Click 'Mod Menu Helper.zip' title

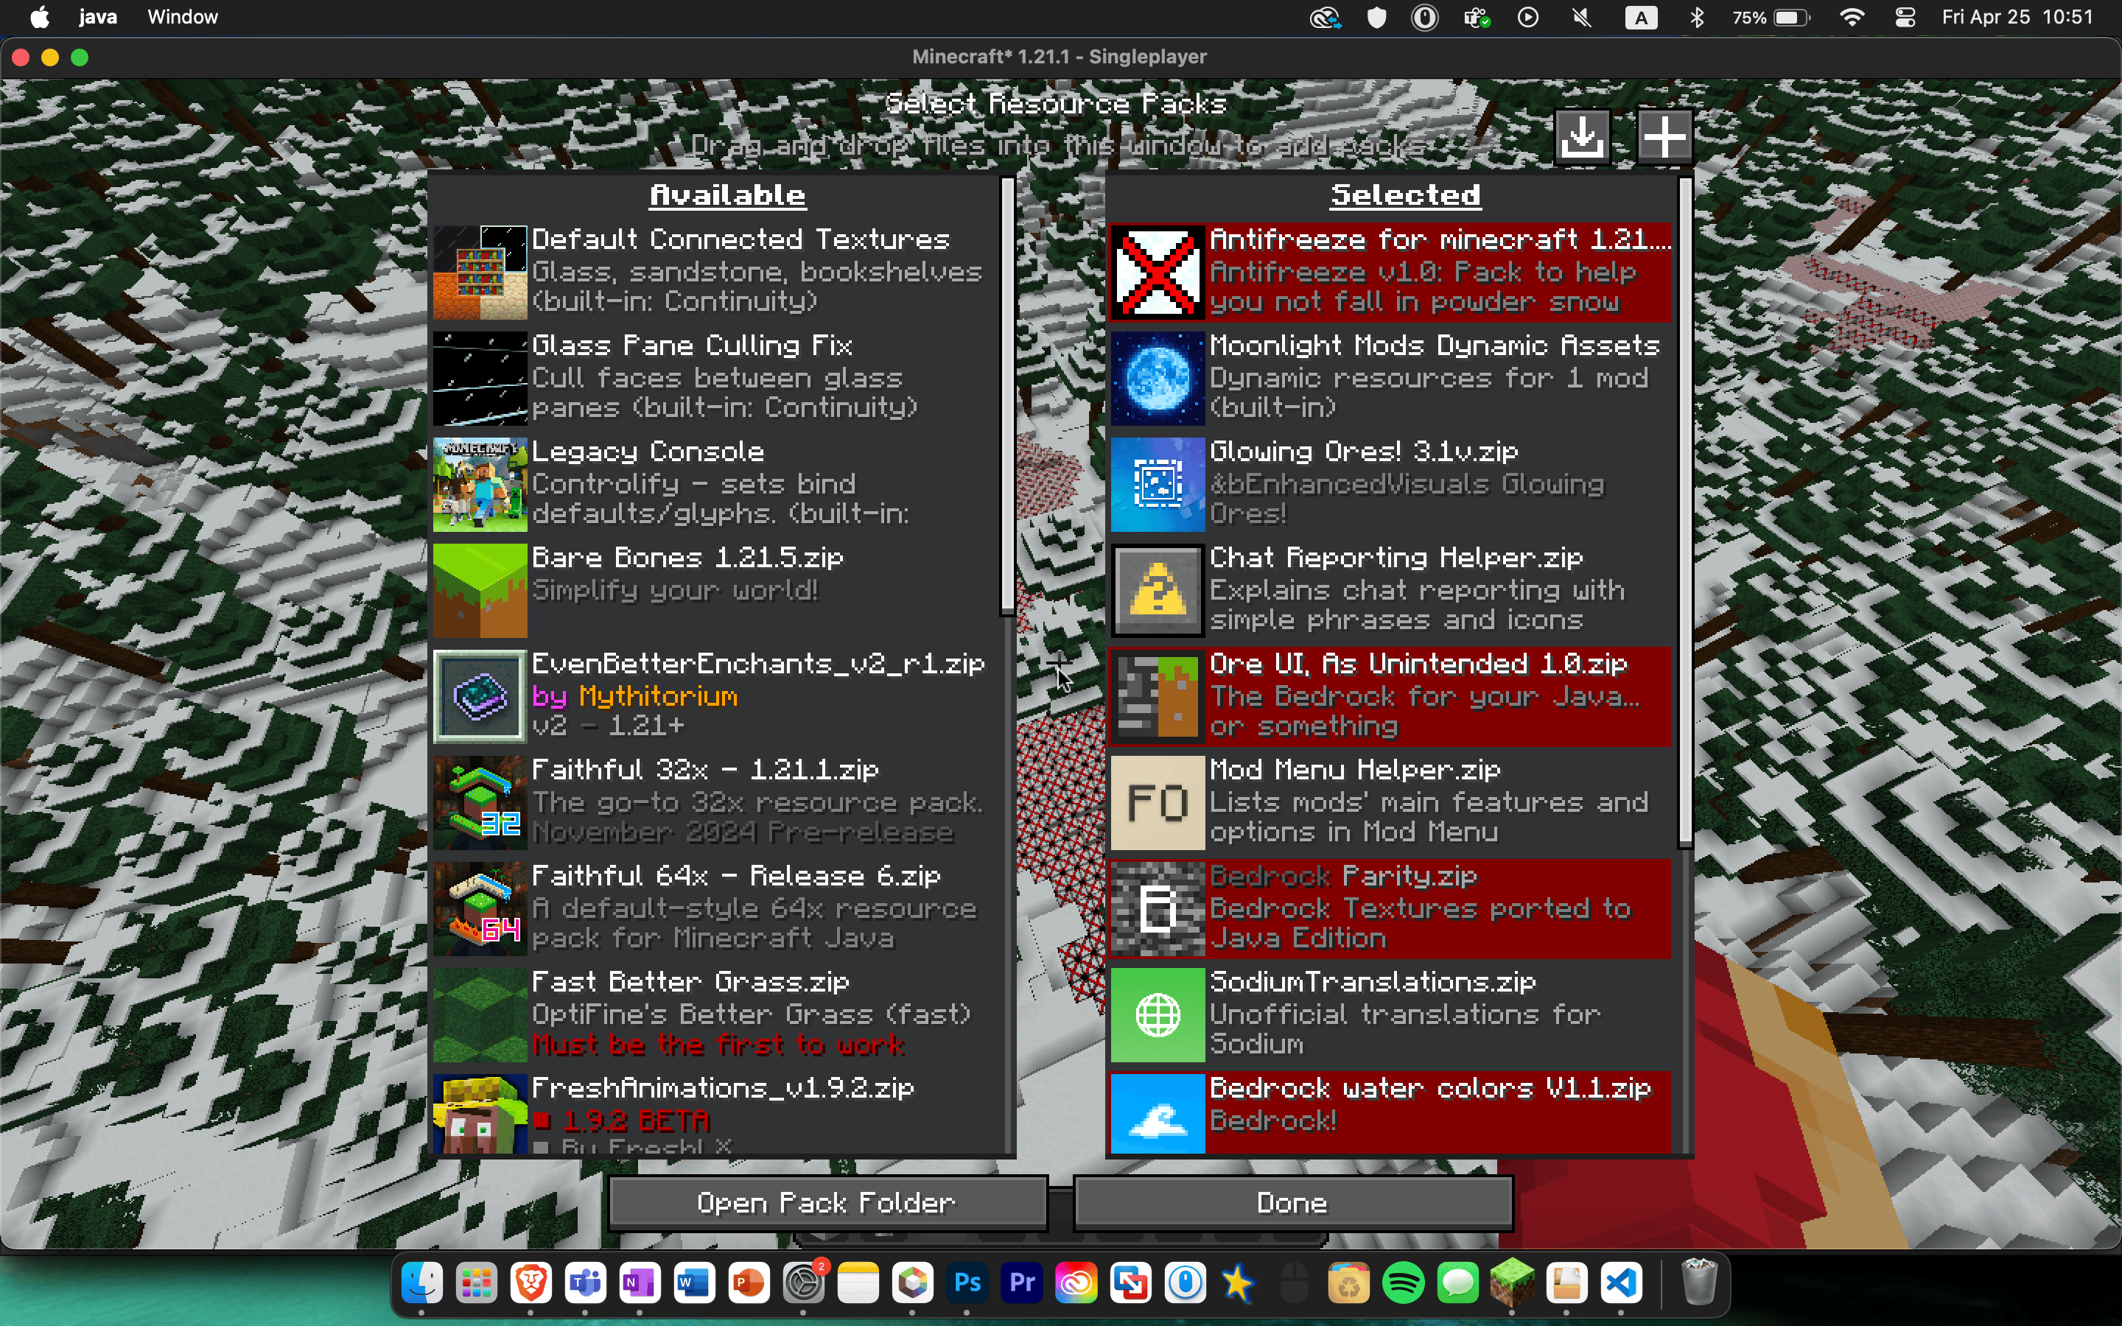(x=1355, y=770)
